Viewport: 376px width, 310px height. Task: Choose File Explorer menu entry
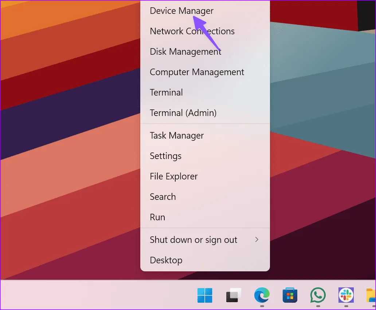pyautogui.click(x=173, y=177)
